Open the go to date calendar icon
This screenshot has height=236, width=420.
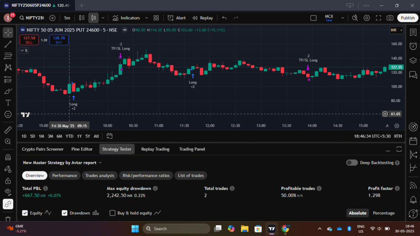pyautogui.click(x=109, y=136)
